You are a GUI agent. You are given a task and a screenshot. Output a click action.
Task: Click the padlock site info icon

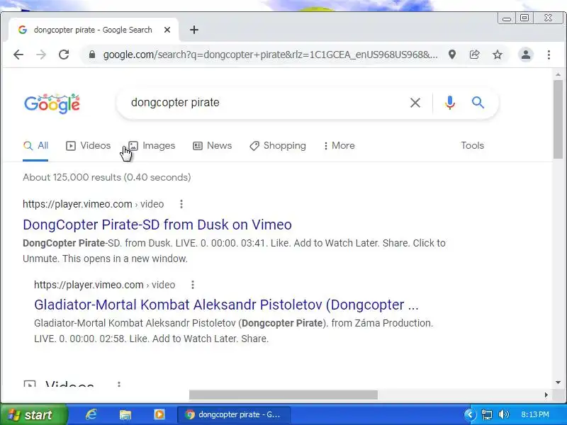(92, 55)
